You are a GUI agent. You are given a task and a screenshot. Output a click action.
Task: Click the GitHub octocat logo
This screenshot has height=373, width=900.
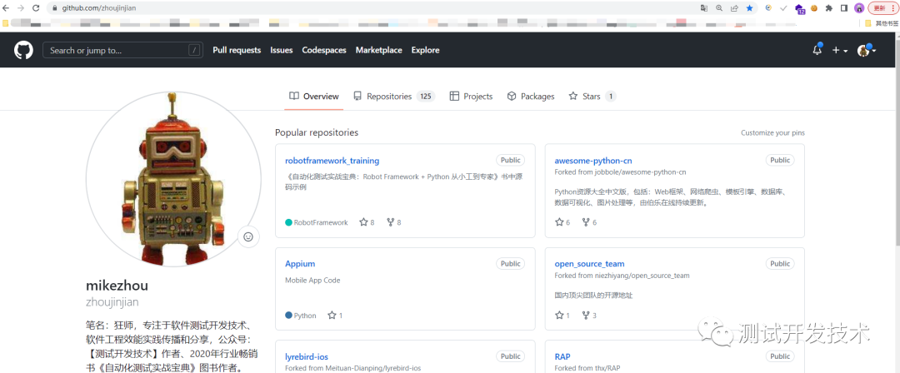23,50
